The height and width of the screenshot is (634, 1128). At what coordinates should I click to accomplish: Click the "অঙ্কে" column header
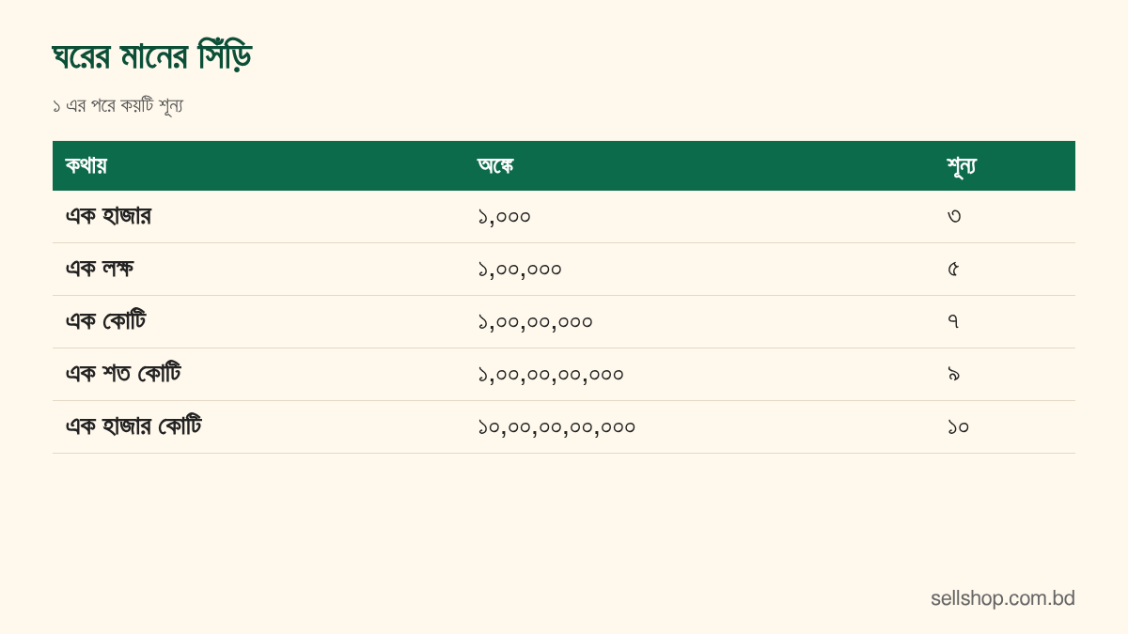495,165
